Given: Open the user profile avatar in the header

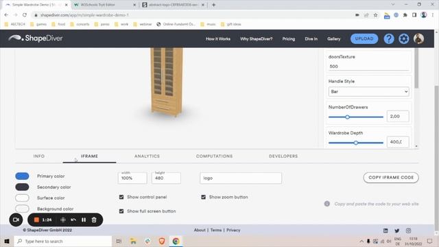Looking at the screenshot, I should coord(418,38).
